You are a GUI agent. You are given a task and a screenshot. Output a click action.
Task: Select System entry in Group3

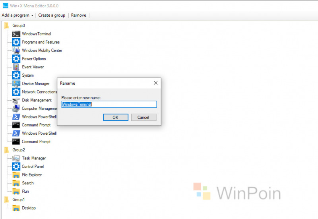(x=28, y=75)
